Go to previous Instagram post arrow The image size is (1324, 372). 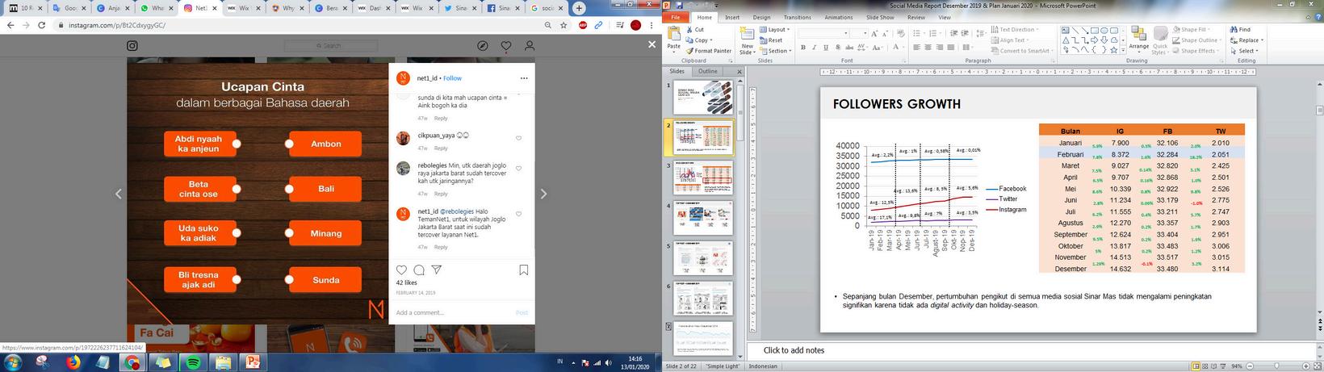point(118,194)
